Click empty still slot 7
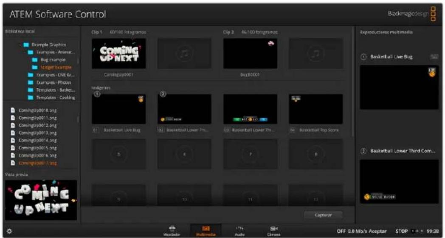 (x=250, y=154)
